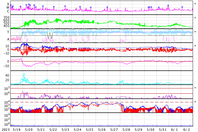Viewport: 198px width, 132px height.
Task: Select the flare marker late on 5/26
Action: [x=107, y=7]
